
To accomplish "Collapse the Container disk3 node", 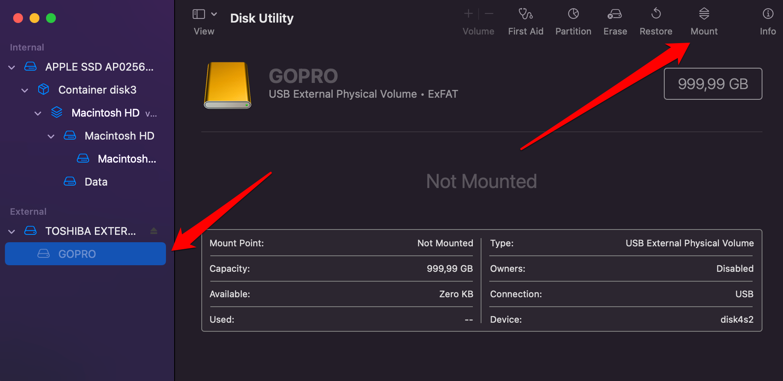I will point(25,90).
